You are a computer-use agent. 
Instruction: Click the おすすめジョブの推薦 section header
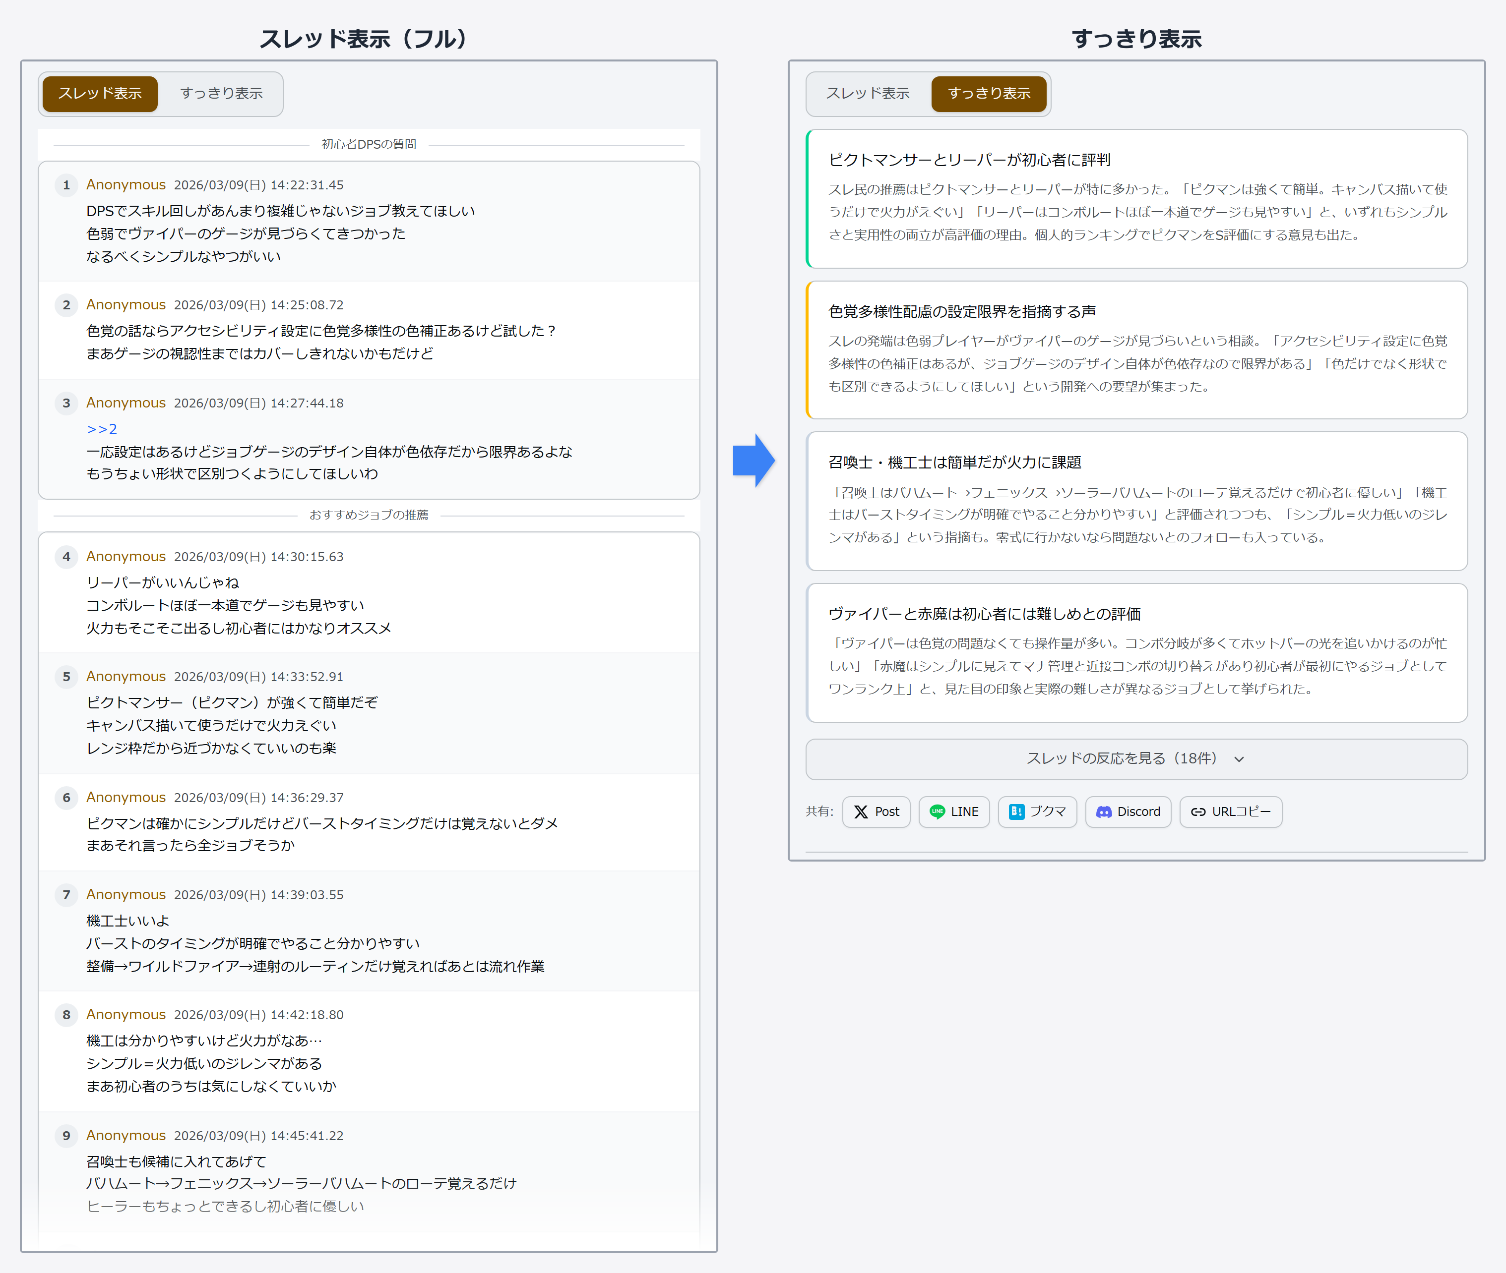click(368, 515)
